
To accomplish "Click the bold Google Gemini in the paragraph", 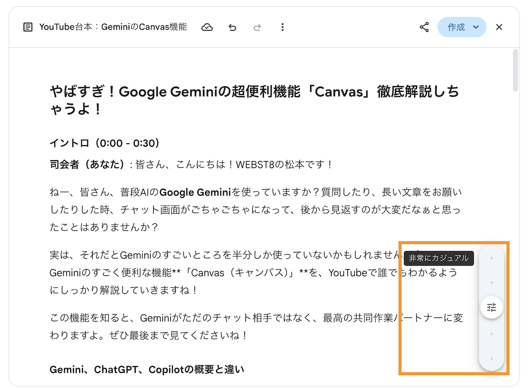I will click(x=195, y=192).
